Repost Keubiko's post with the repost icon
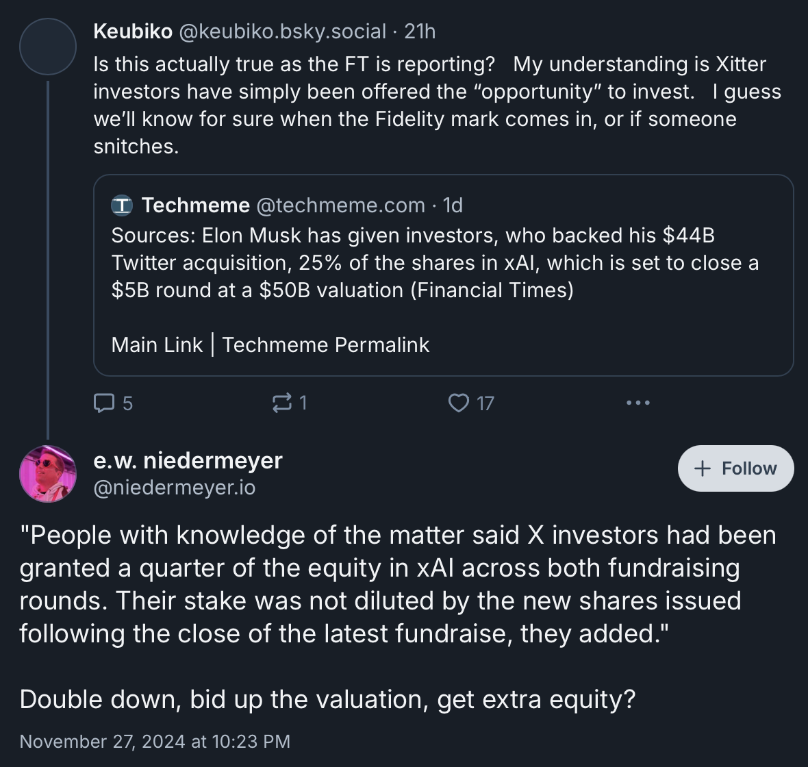This screenshot has height=767, width=808. (282, 403)
